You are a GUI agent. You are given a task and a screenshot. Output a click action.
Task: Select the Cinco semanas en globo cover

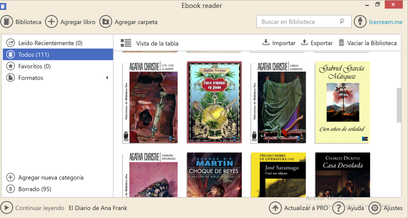pyautogui.click(x=214, y=102)
